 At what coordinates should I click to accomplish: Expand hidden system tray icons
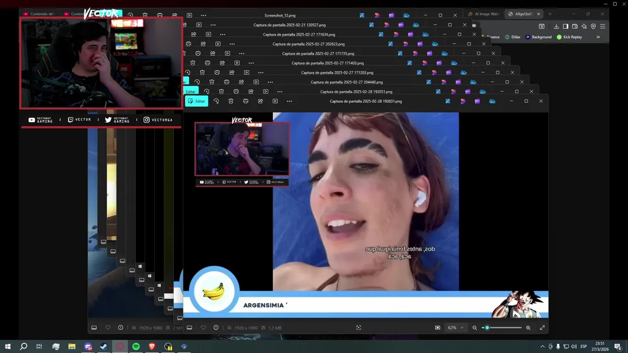tap(542, 347)
